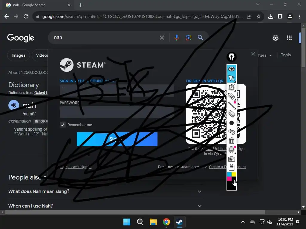Reload the page with the refresh icon

click(x=26, y=17)
